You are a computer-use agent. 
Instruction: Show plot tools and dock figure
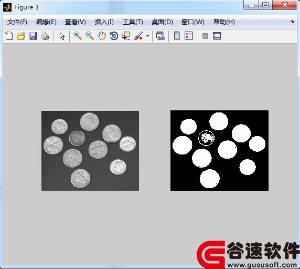tap(217, 36)
